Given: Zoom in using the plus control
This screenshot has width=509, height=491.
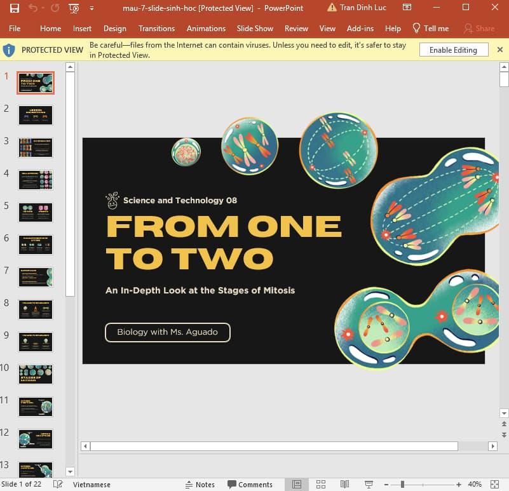Looking at the screenshot, I should pyautogui.click(x=459, y=484).
